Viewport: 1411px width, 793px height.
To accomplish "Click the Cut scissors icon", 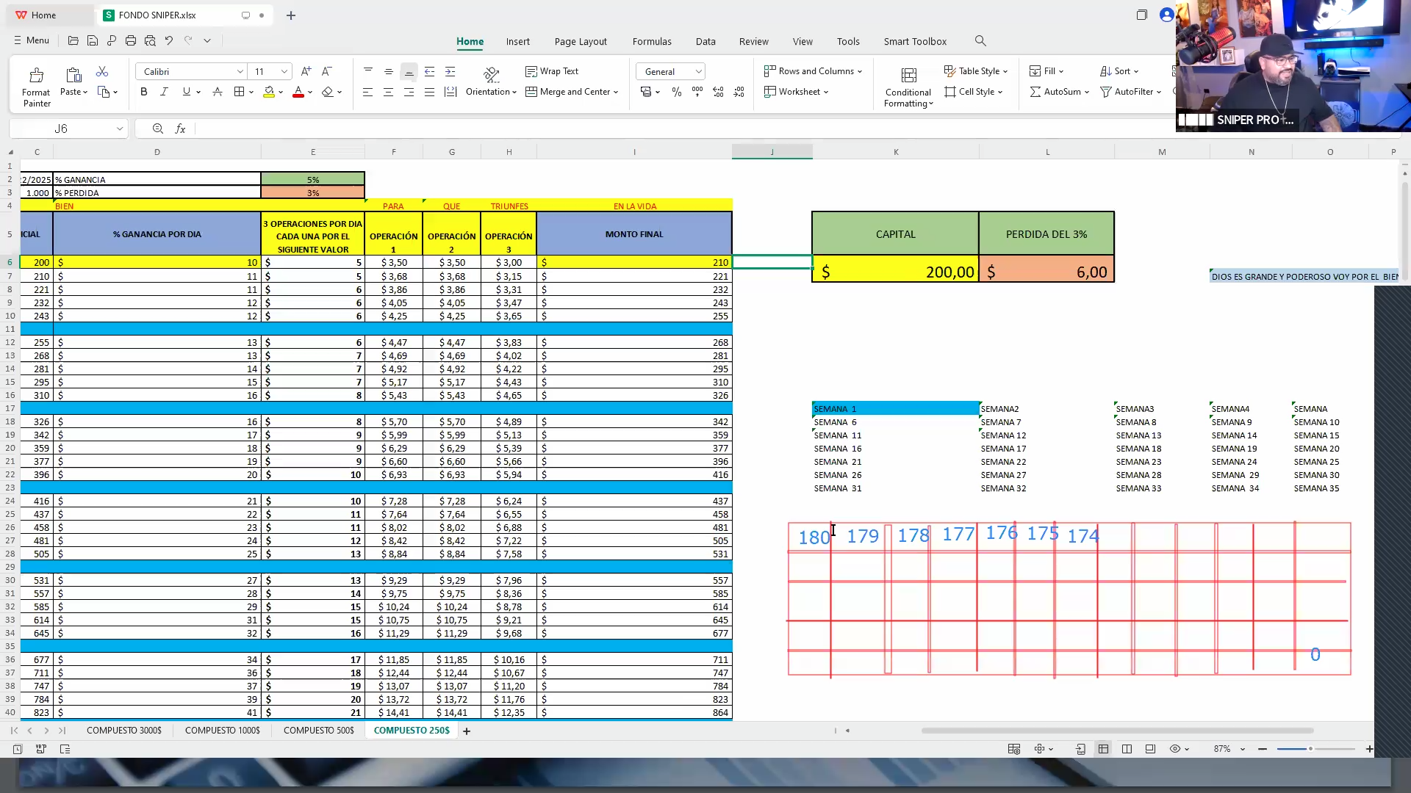I will (x=102, y=71).
